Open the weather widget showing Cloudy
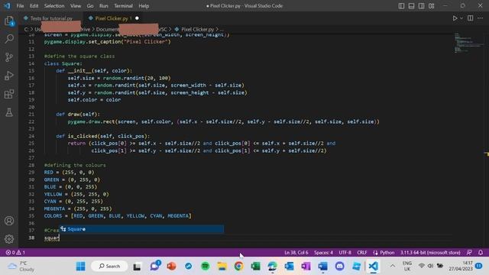The width and height of the screenshot is (489, 275). coord(21,267)
